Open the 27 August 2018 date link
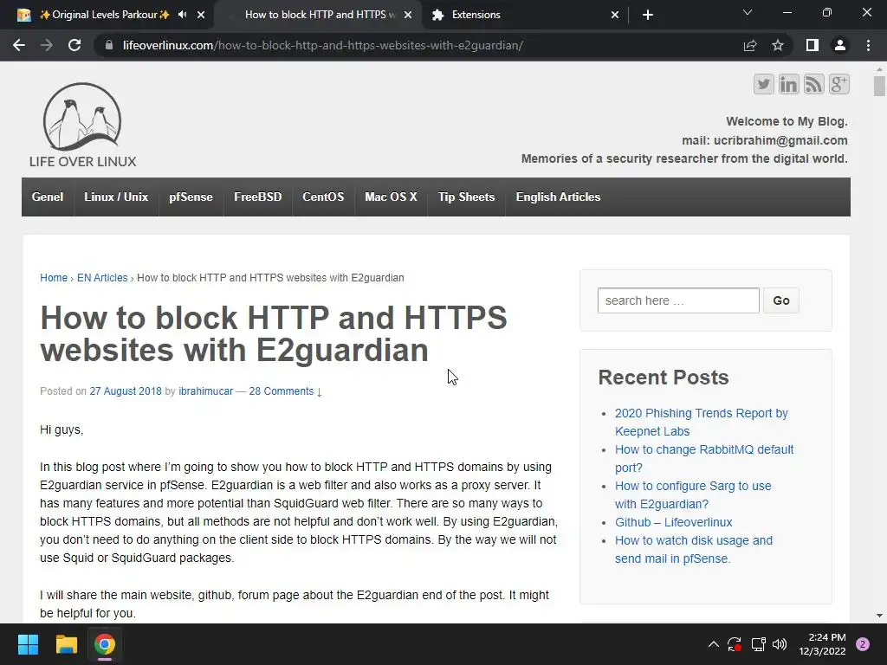Viewport: 887px width, 665px height. coord(126,391)
